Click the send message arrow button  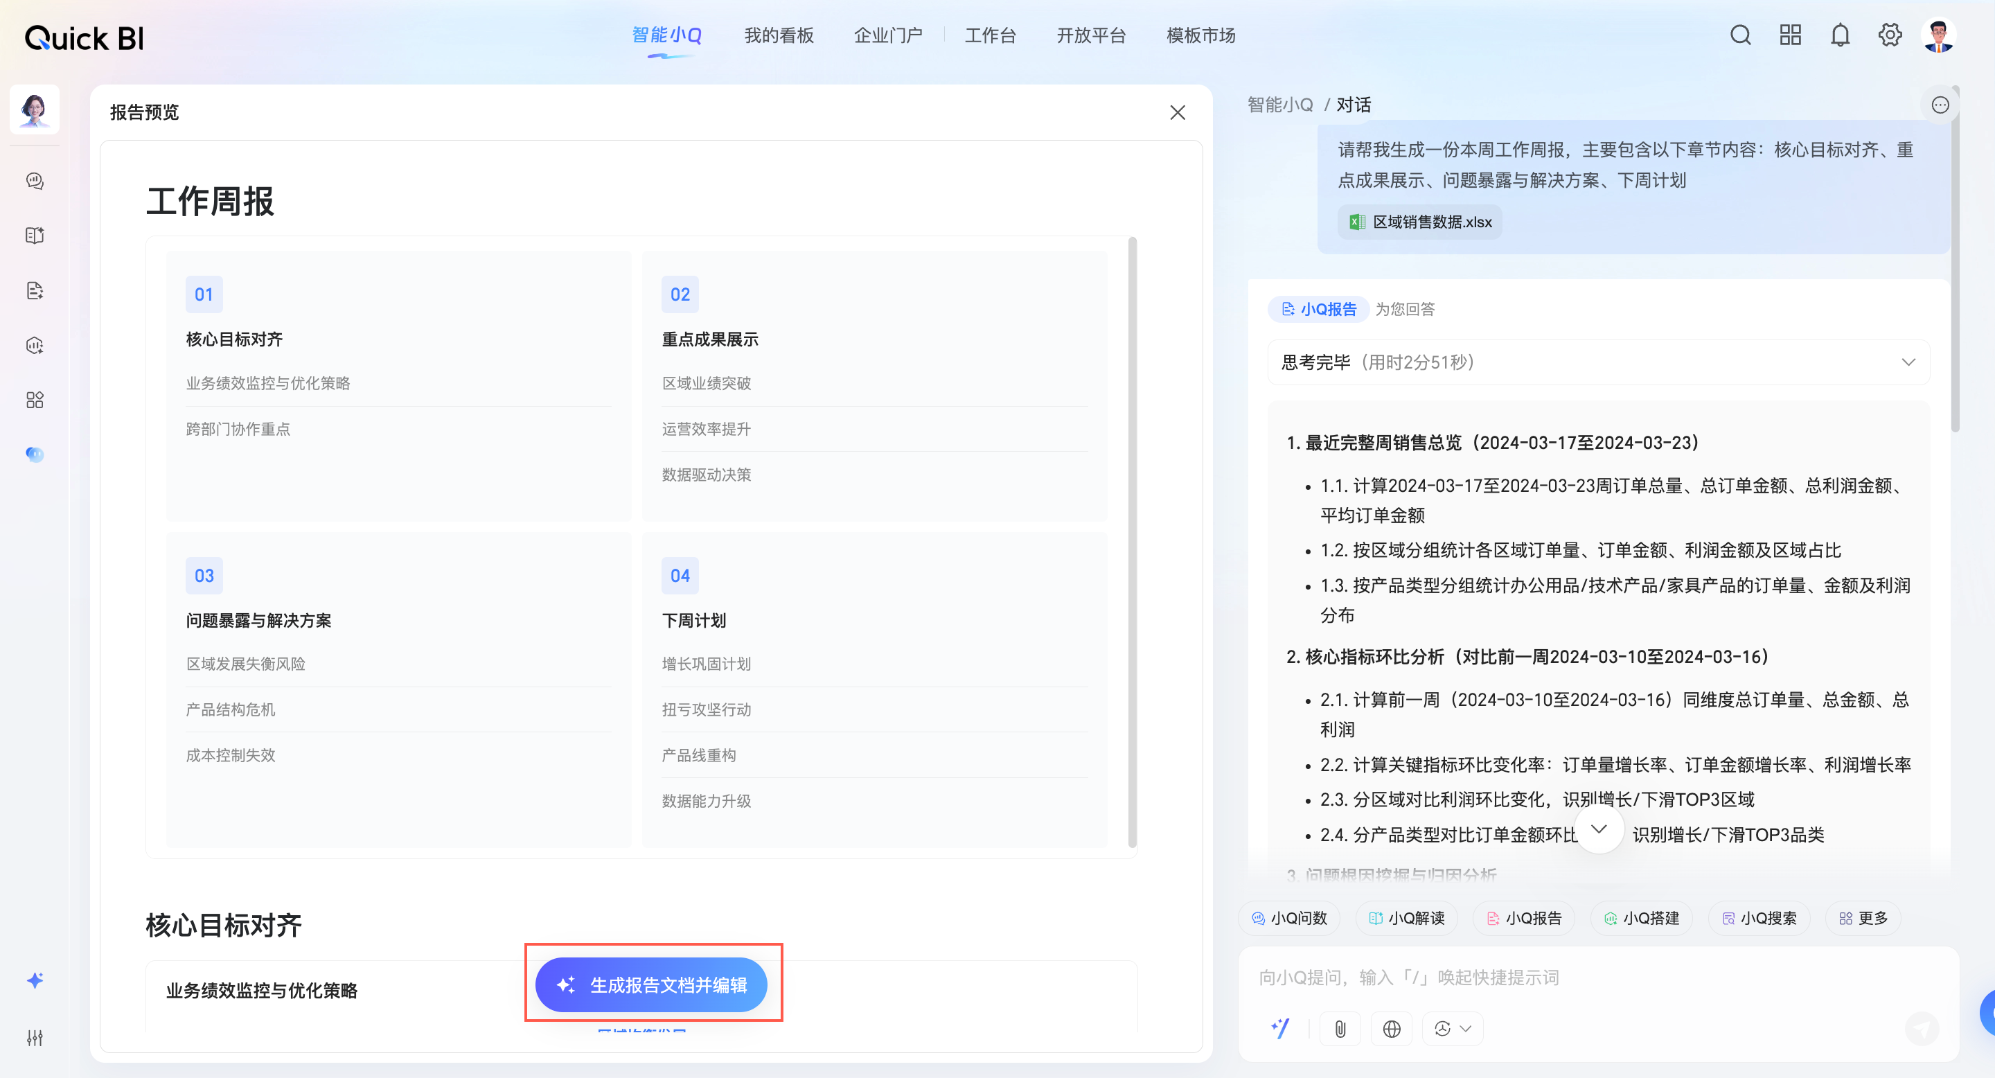tap(1922, 1028)
